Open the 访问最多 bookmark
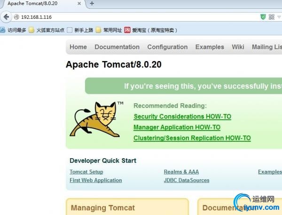The height and width of the screenshot is (215, 282). tap(13, 30)
